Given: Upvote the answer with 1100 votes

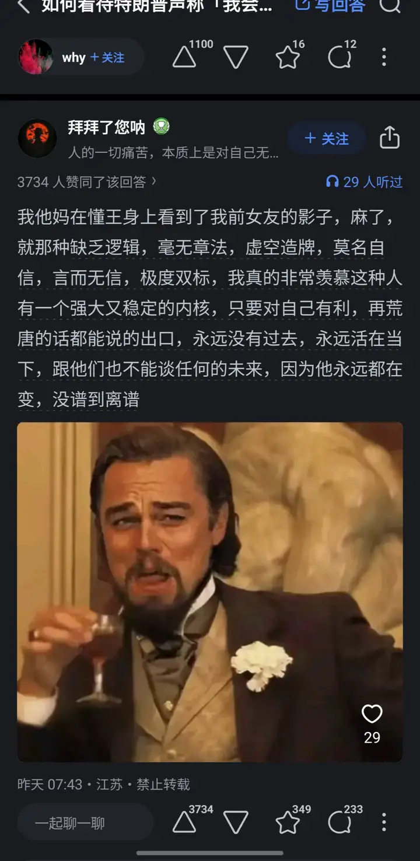Looking at the screenshot, I should click(184, 57).
